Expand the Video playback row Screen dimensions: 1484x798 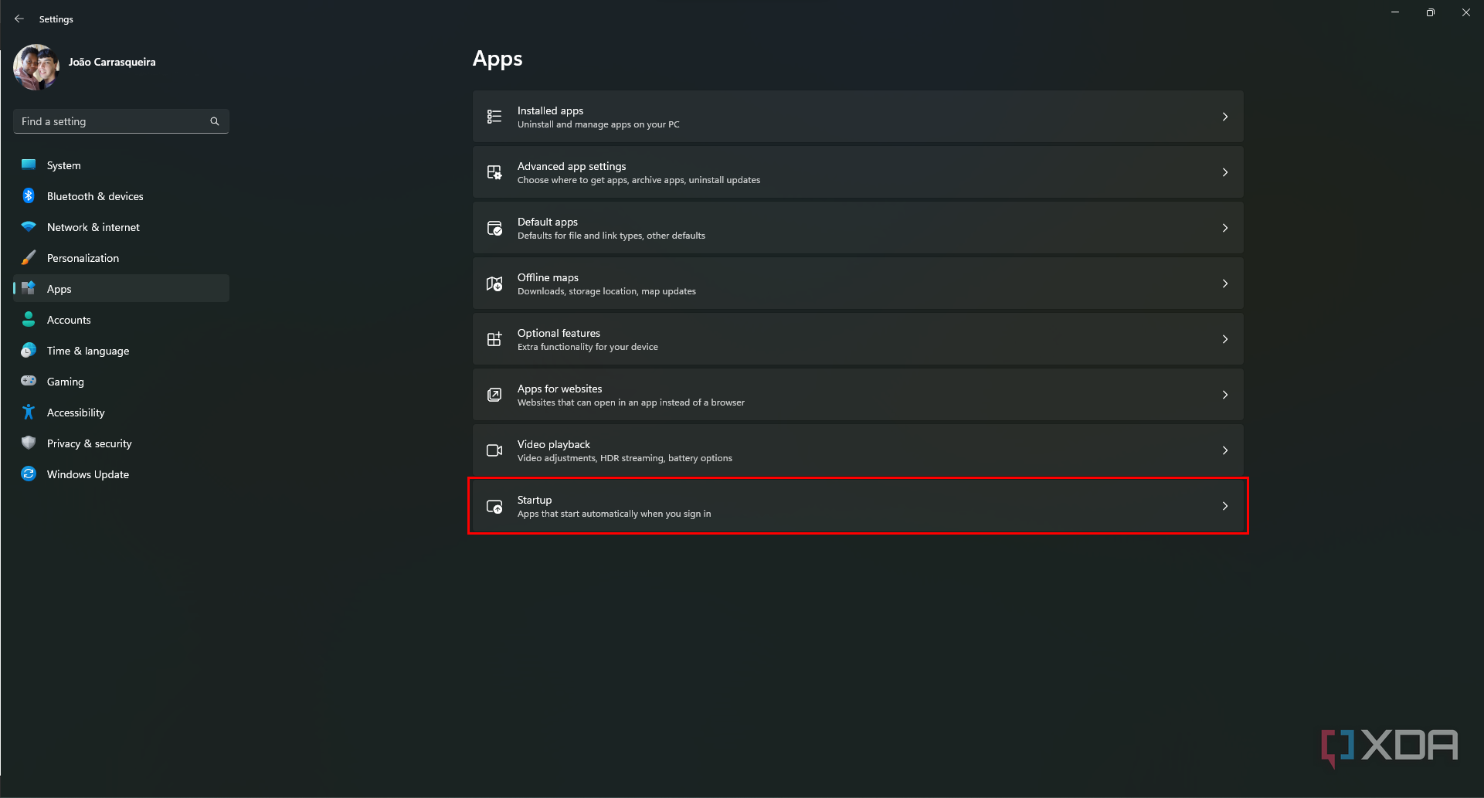(x=1224, y=450)
